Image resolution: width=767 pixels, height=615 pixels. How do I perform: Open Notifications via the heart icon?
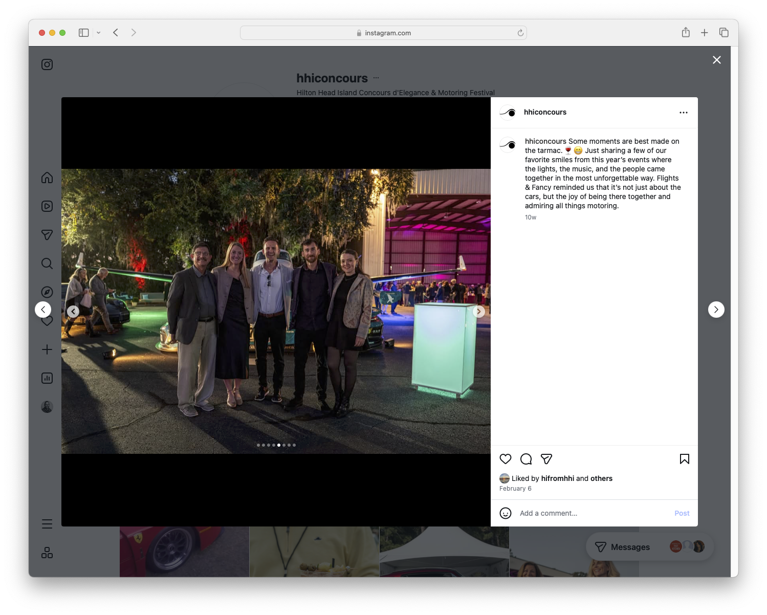pos(47,321)
